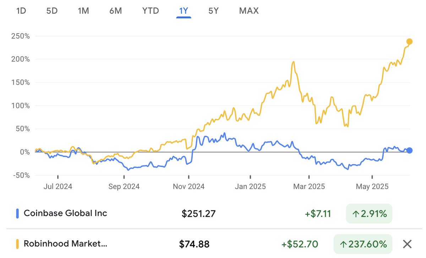Open Robinhood Markets stock link
This screenshot has height=258, width=426.
pos(65,244)
